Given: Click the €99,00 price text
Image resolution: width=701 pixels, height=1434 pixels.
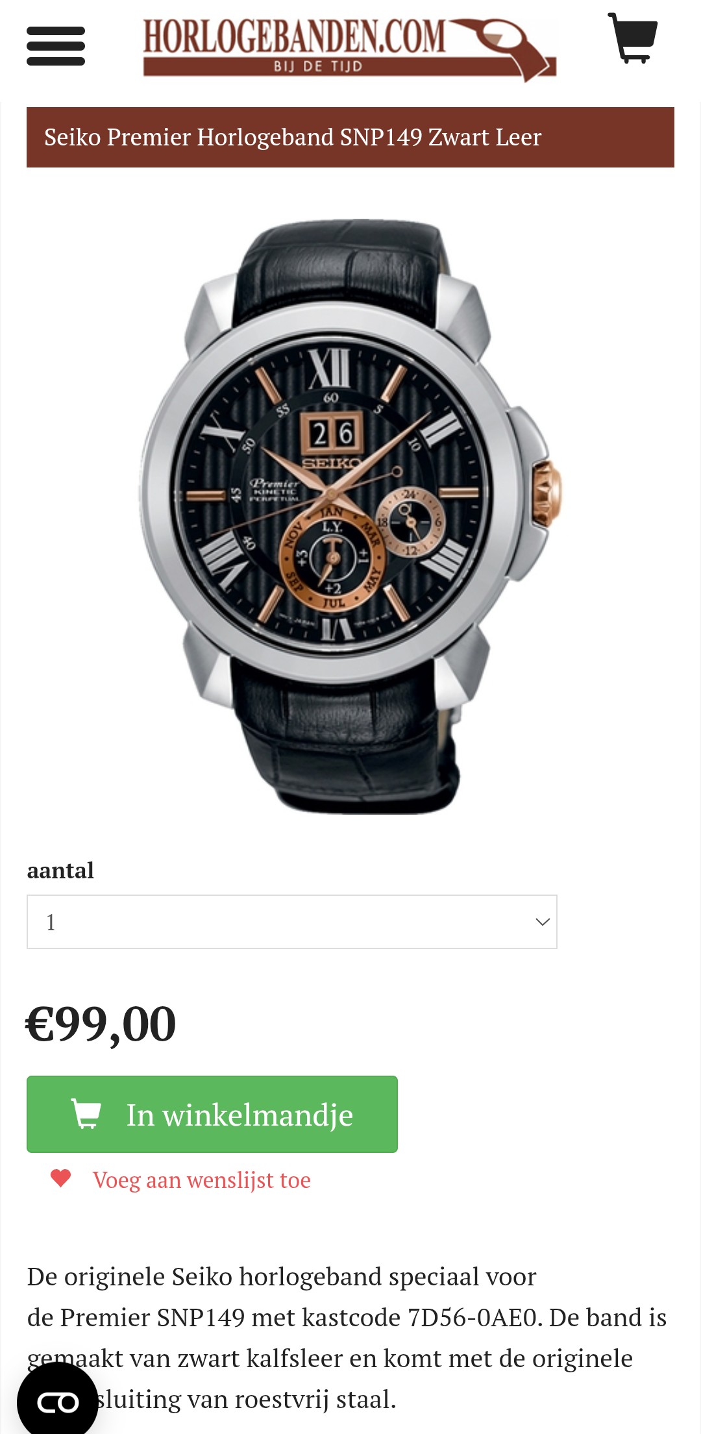Looking at the screenshot, I should (101, 1024).
